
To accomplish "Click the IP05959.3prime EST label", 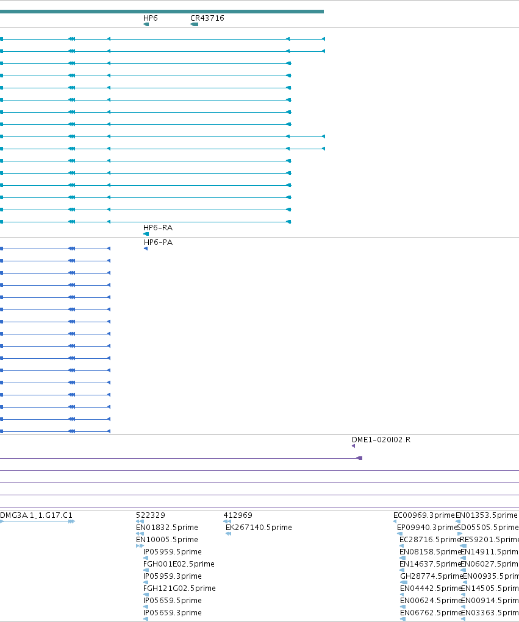I will (173, 576).
